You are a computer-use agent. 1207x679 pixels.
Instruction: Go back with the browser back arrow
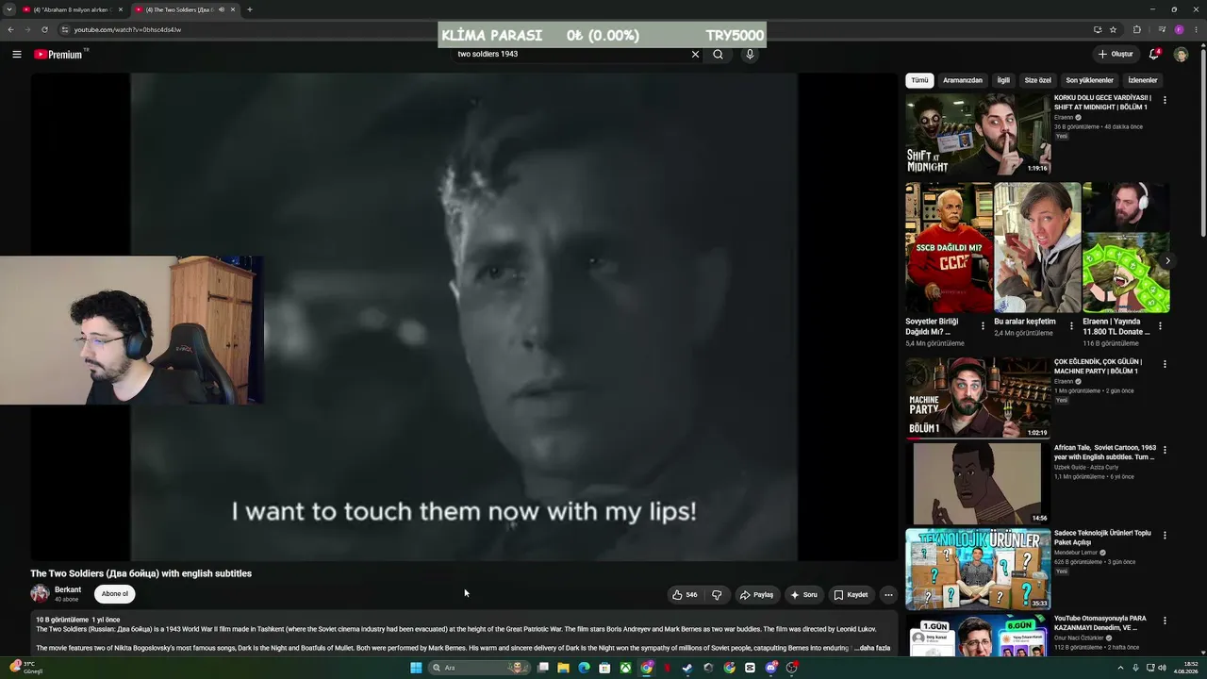pyautogui.click(x=10, y=29)
